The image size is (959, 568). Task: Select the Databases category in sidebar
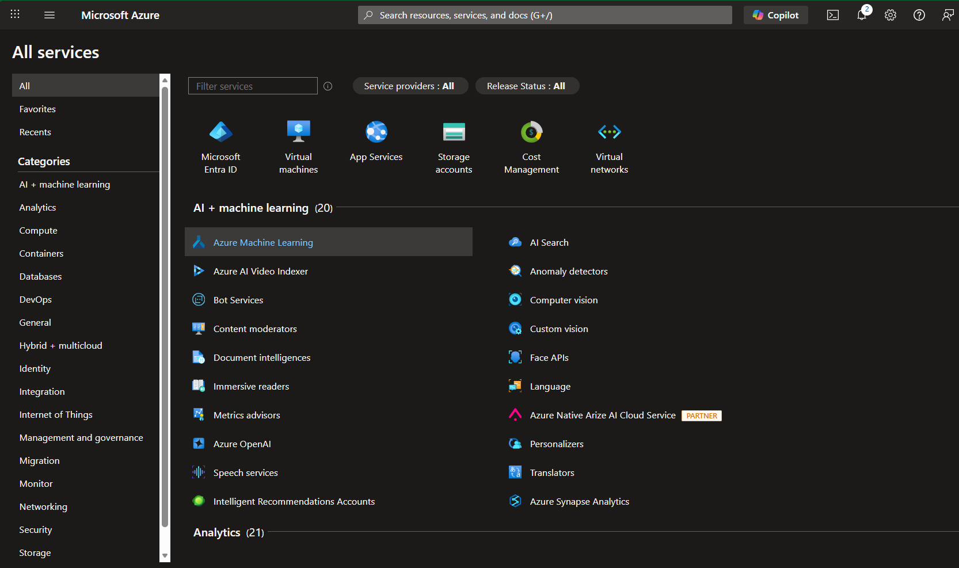click(x=40, y=276)
